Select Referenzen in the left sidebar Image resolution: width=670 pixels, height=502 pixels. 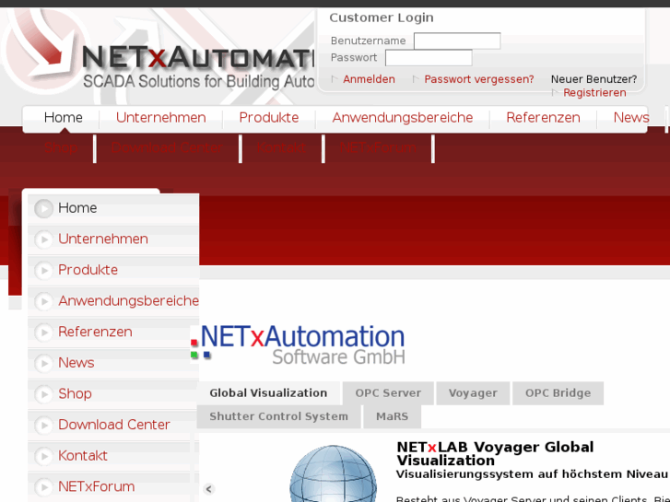95,332
